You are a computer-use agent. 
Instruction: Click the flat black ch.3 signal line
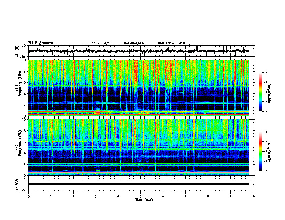coord(139,184)
